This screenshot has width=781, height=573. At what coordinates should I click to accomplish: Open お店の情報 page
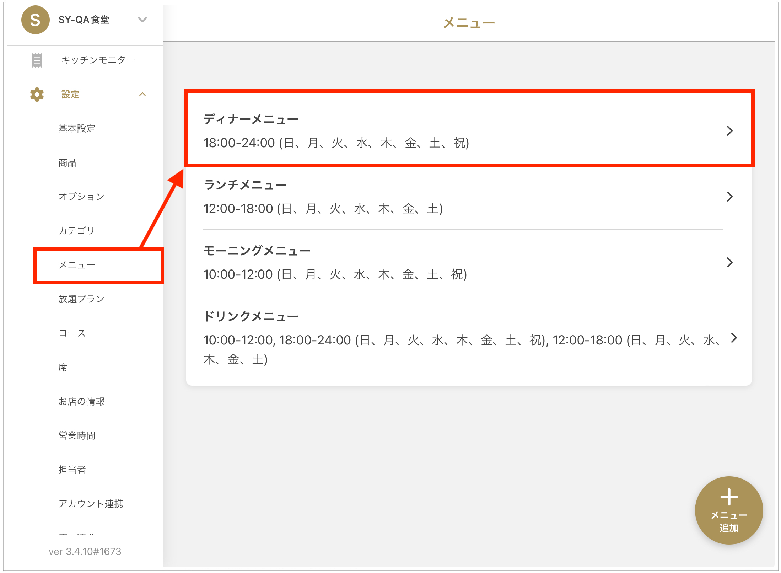click(x=81, y=401)
